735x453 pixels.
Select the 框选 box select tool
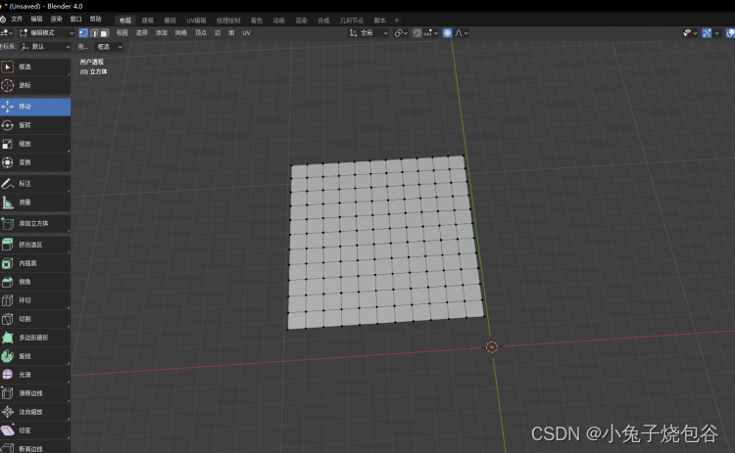pyautogui.click(x=35, y=67)
